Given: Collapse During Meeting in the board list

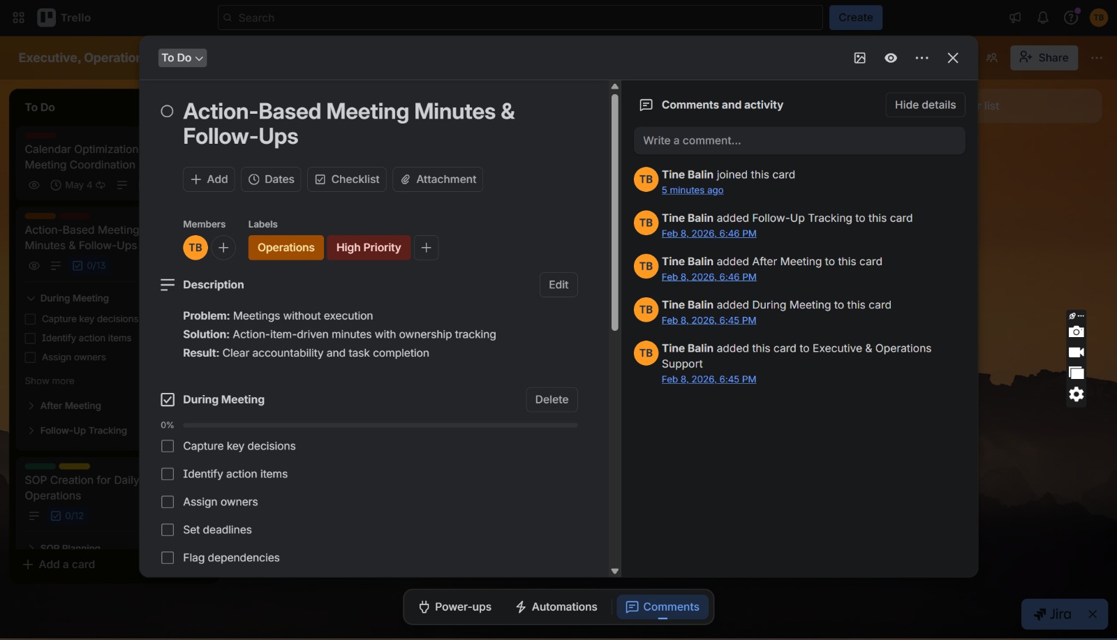Looking at the screenshot, I should 31,298.
